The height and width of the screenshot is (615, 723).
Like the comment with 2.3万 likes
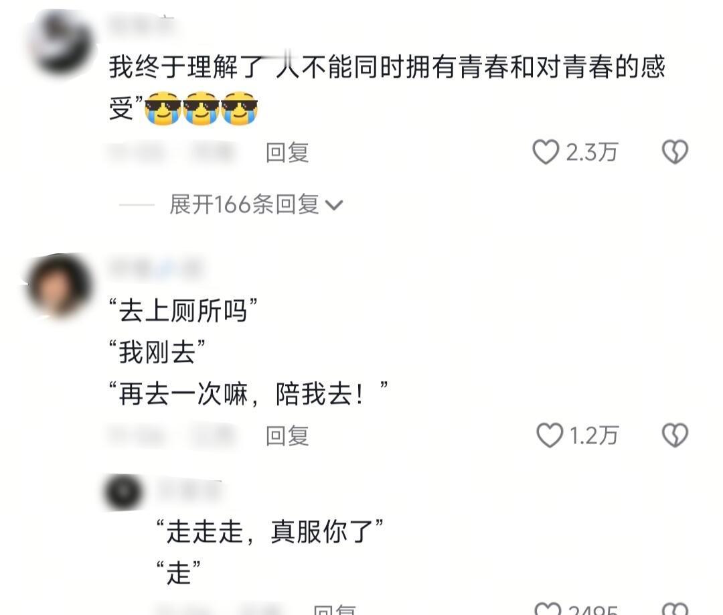[x=546, y=152]
